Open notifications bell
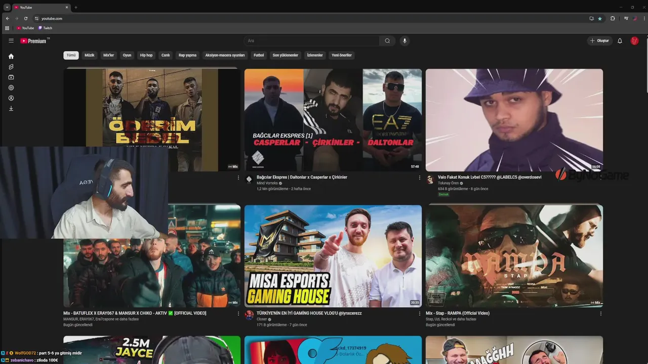The width and height of the screenshot is (648, 364). 620,40
